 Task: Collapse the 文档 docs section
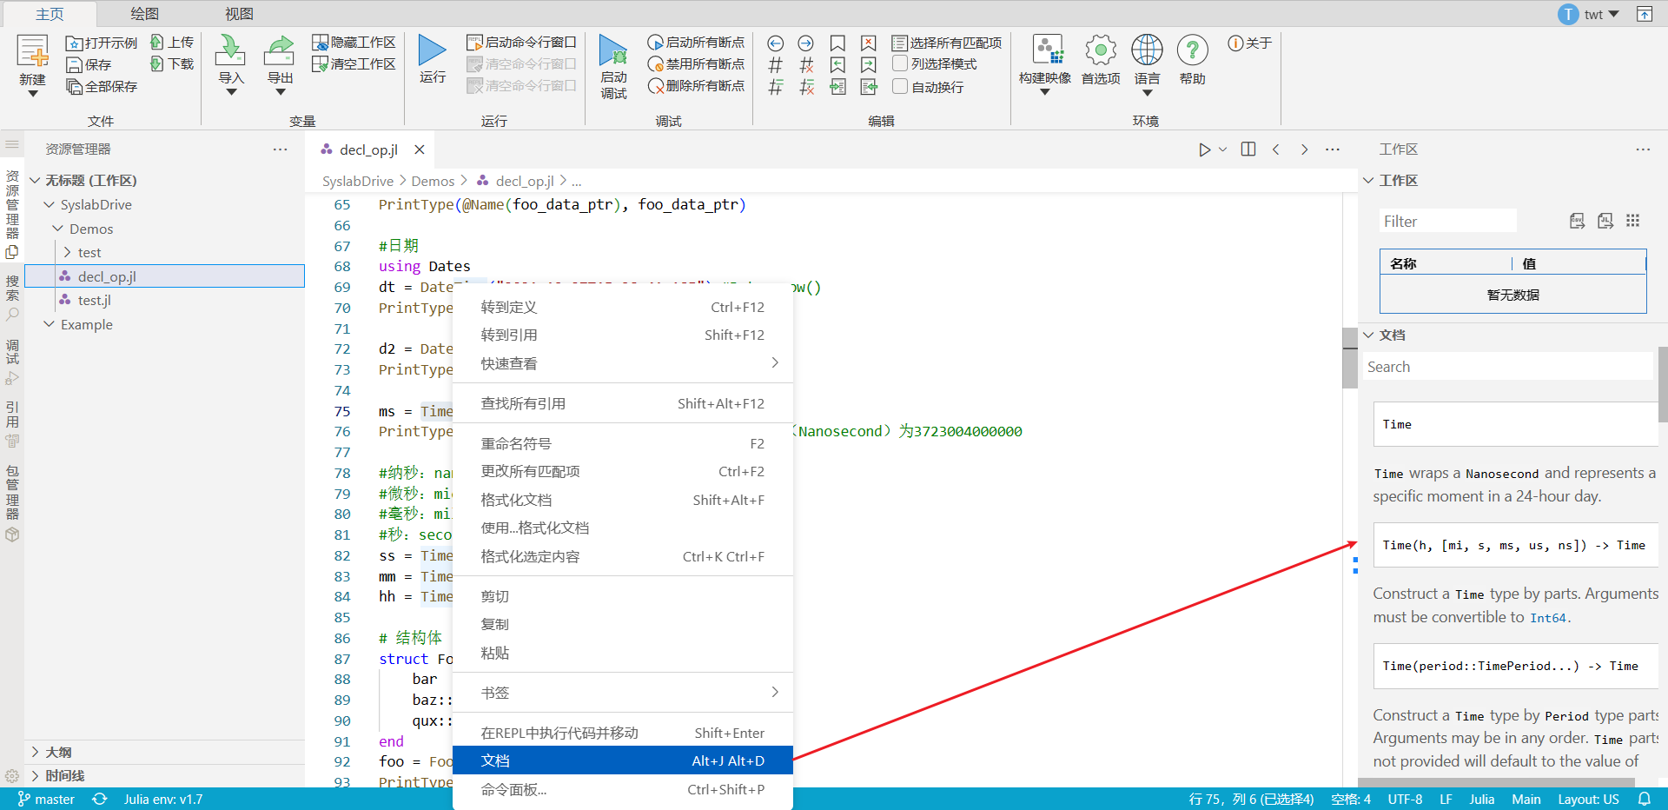click(1368, 335)
